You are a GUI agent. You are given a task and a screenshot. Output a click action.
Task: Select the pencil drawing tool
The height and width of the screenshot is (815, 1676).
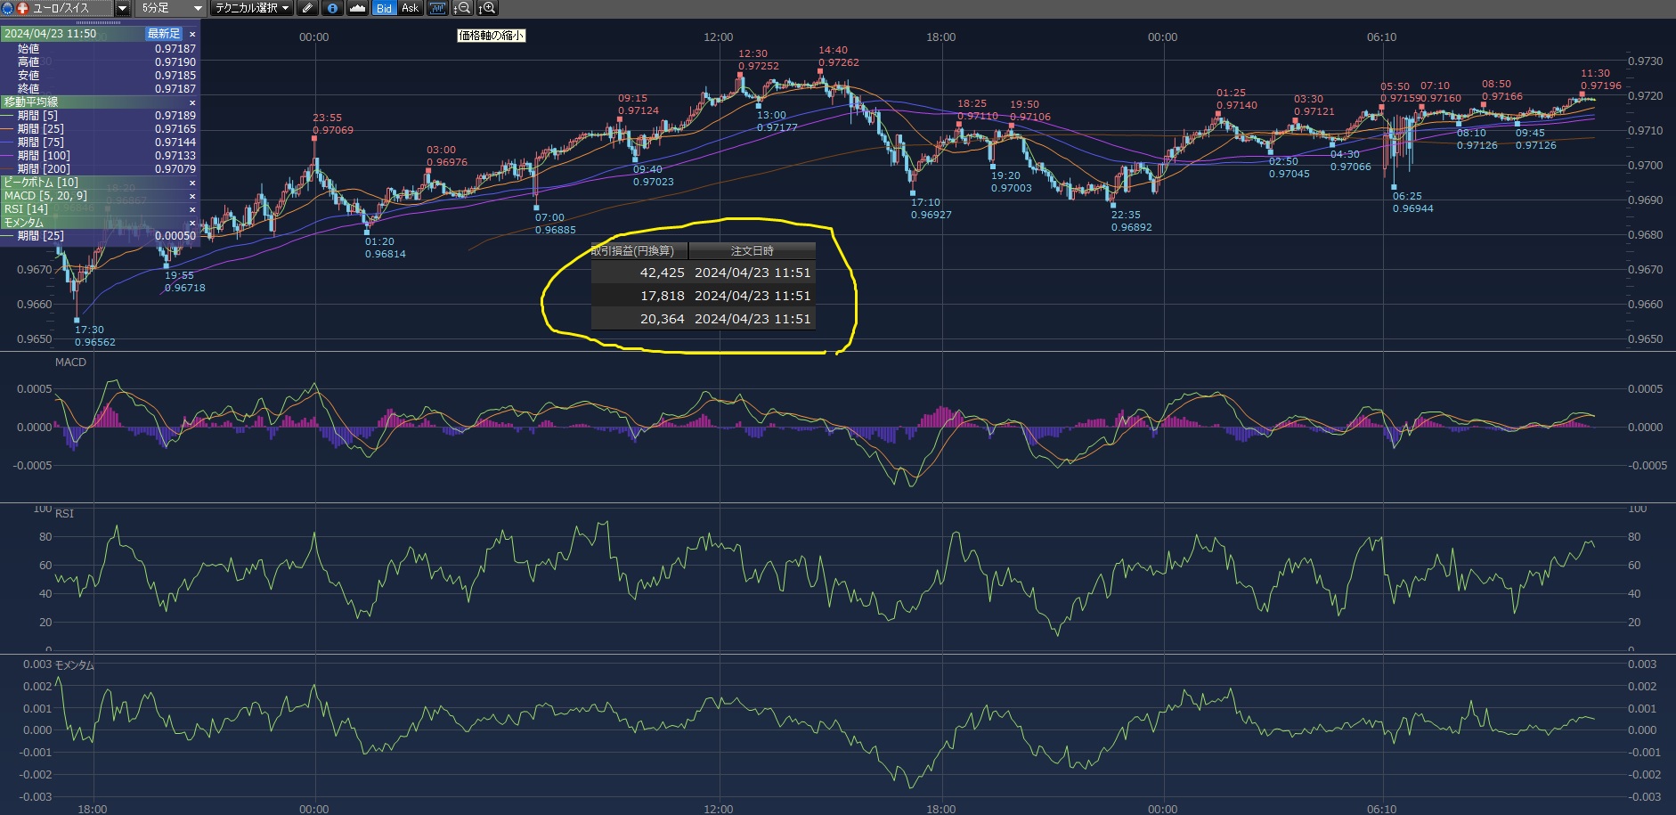pos(307,8)
